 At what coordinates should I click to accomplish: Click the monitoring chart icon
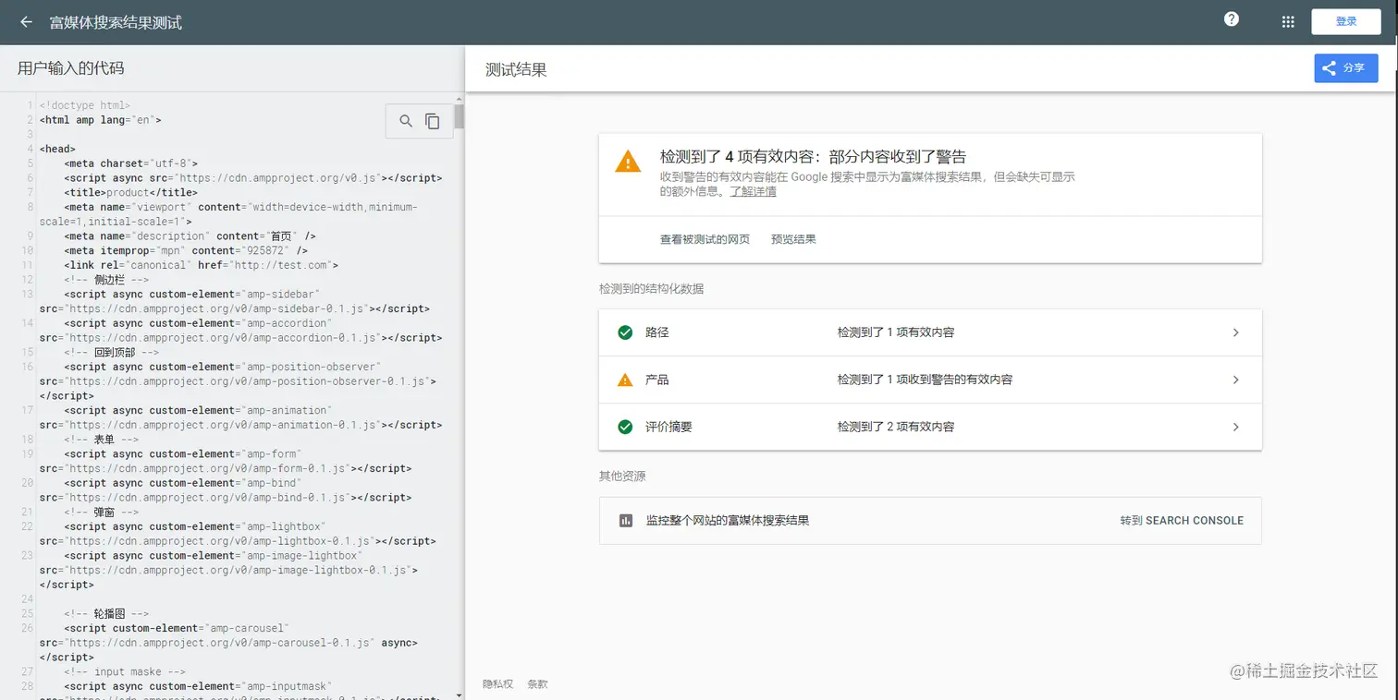click(626, 521)
